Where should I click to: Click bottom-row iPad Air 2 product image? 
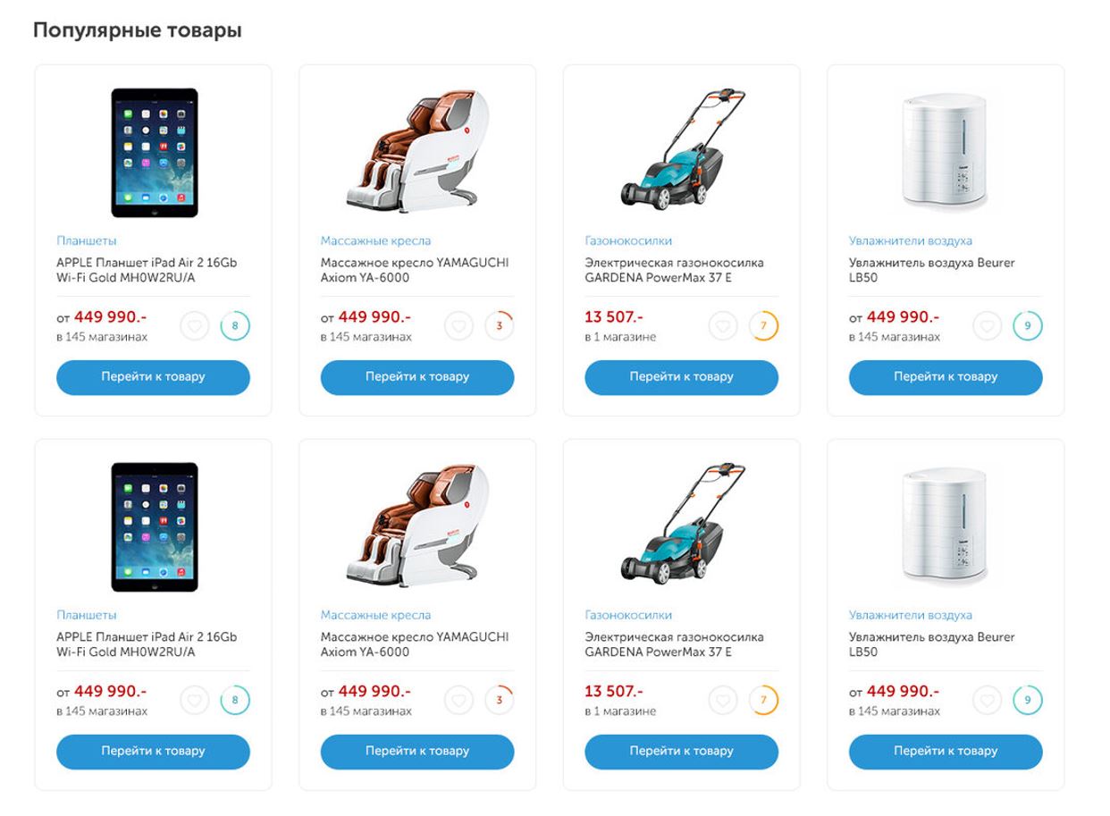coord(154,526)
